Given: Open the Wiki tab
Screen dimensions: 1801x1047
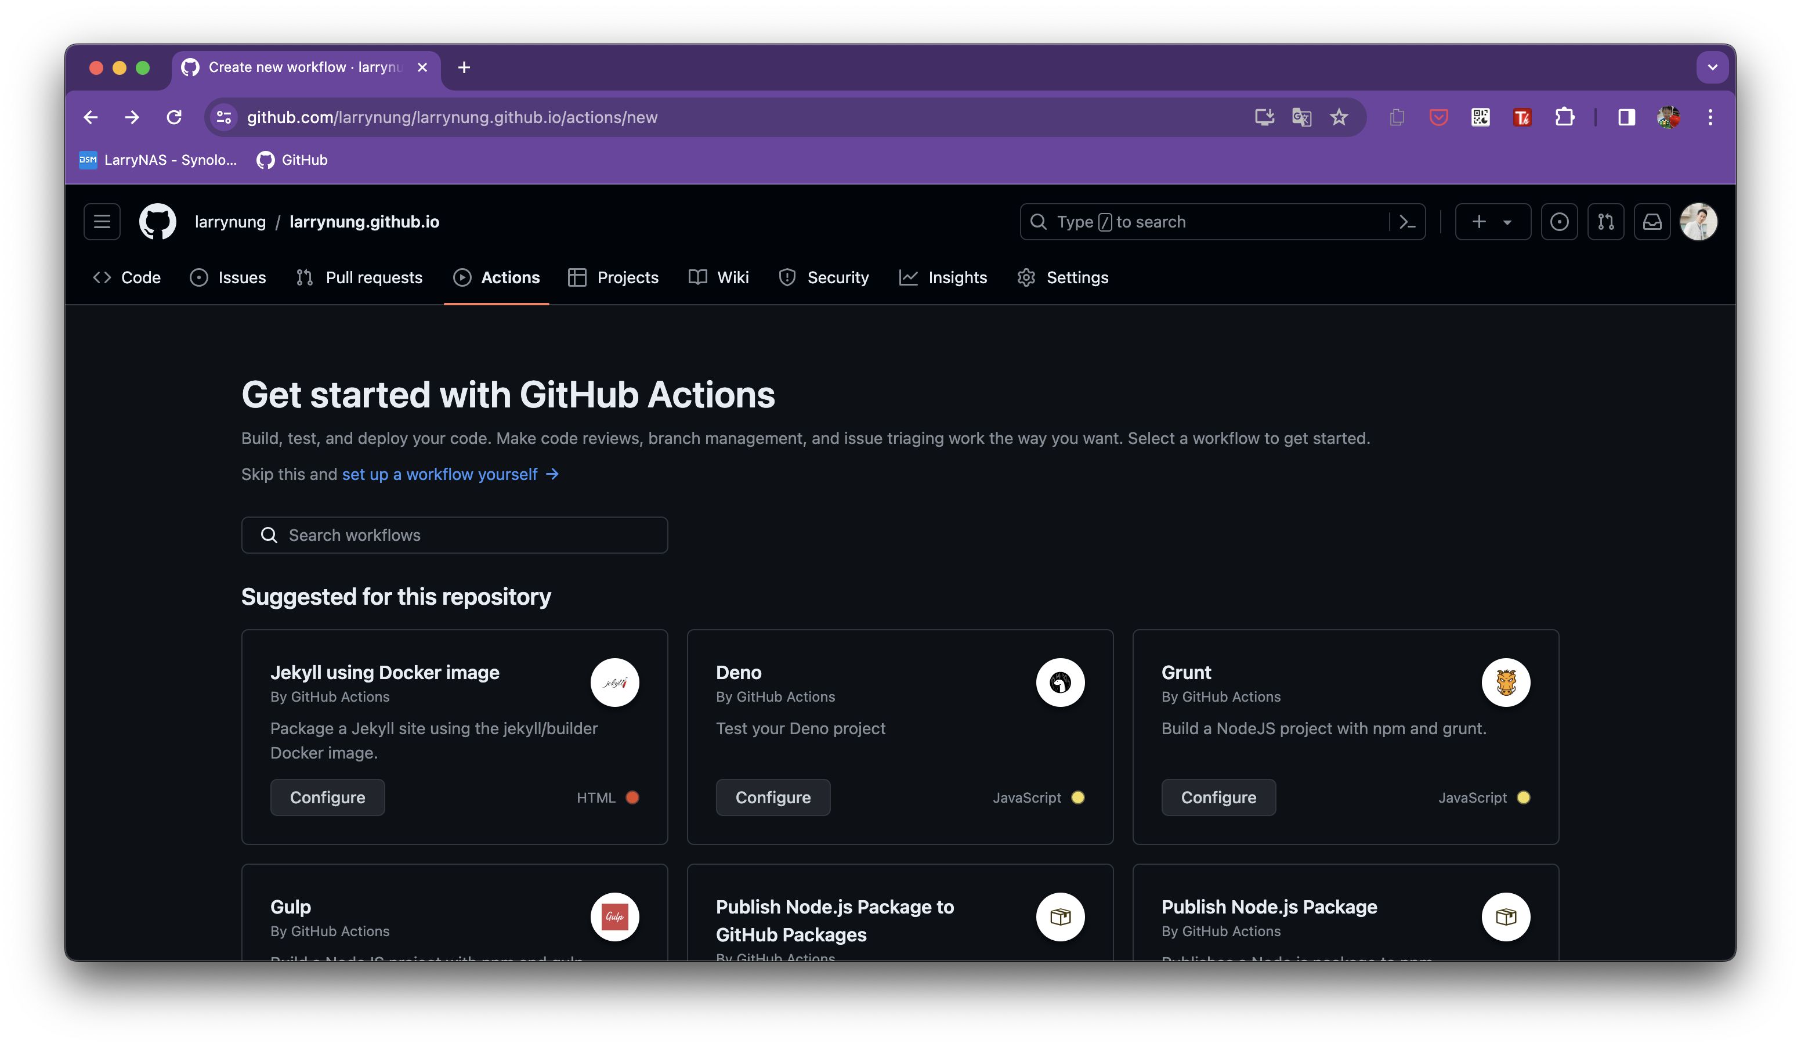Looking at the screenshot, I should (719, 277).
